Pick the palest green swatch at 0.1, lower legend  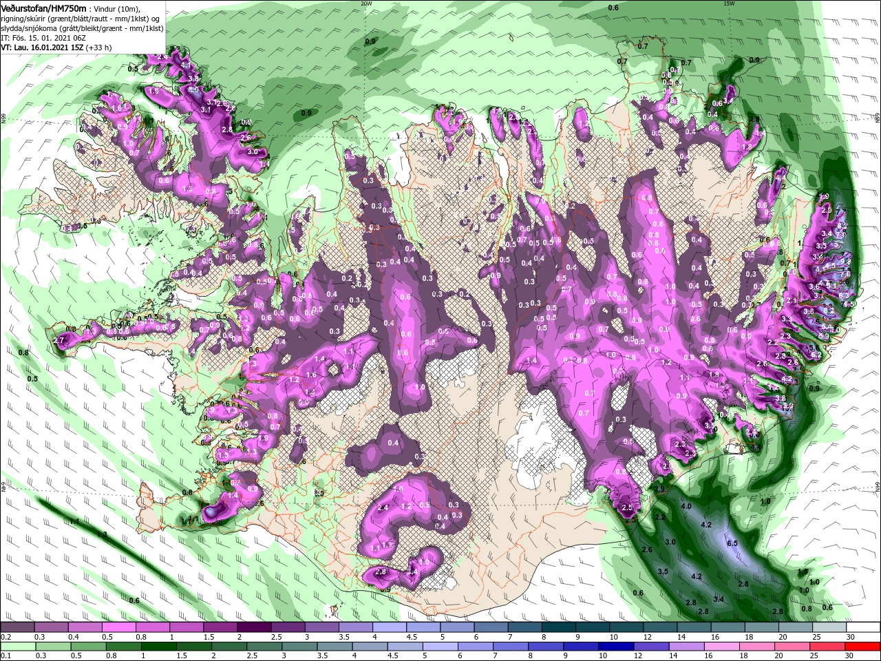pyautogui.click(x=18, y=647)
